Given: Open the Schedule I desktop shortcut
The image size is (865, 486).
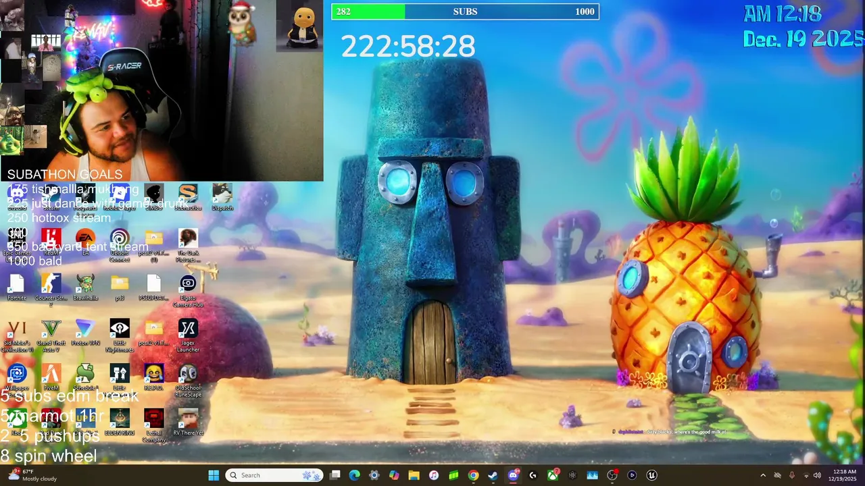Looking at the screenshot, I should [x=85, y=377].
